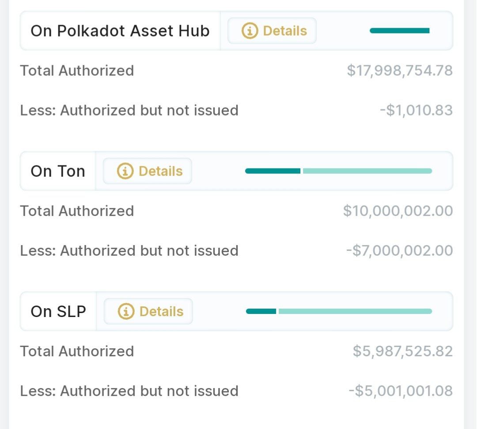Click the dark issued segment of Ton bar
This screenshot has width=477, height=429.
[x=273, y=171]
